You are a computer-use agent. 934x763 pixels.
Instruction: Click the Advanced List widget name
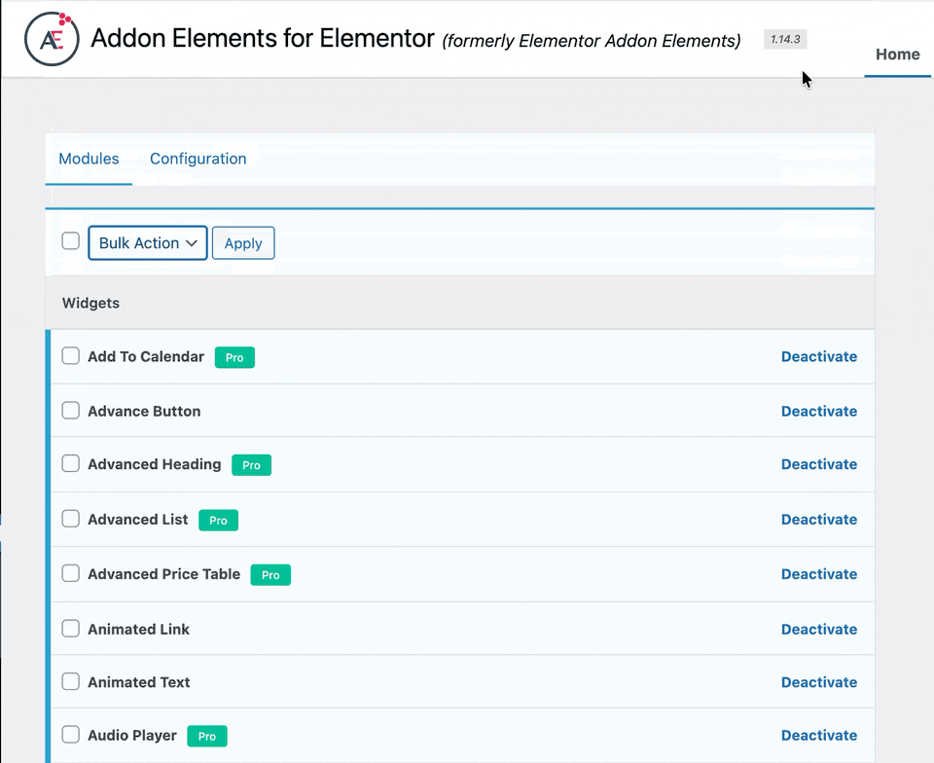(137, 520)
